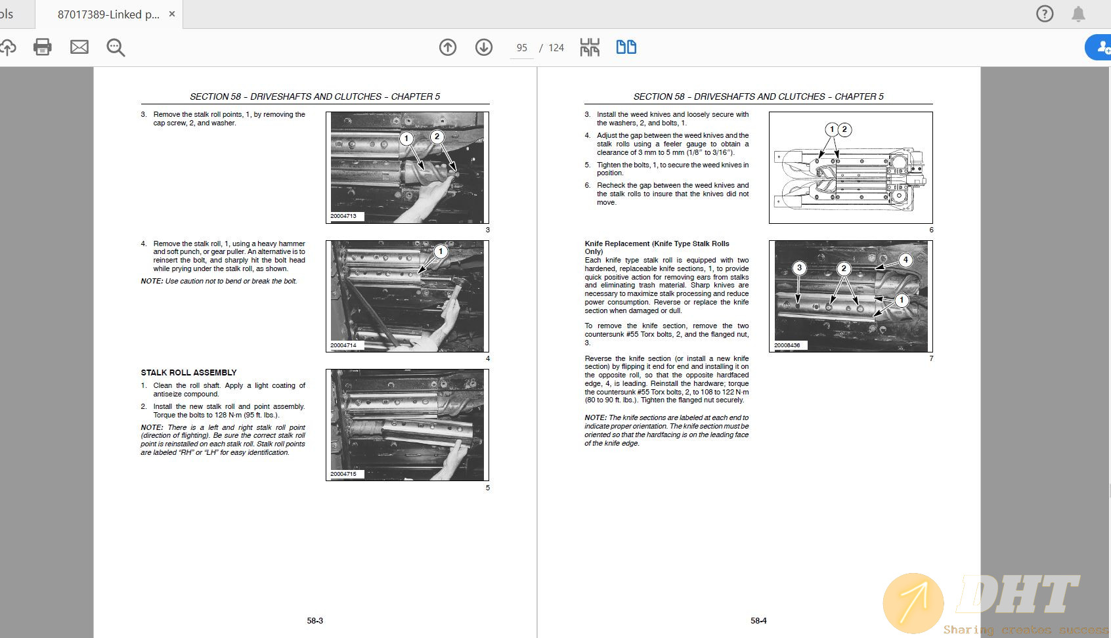
Task: Open notifications bell
Action: pos(1078,14)
